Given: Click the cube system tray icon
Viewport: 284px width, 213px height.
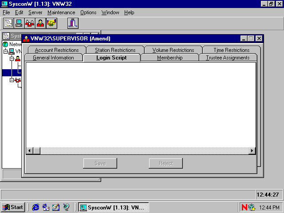Looking at the screenshot, I should tap(252, 207).
